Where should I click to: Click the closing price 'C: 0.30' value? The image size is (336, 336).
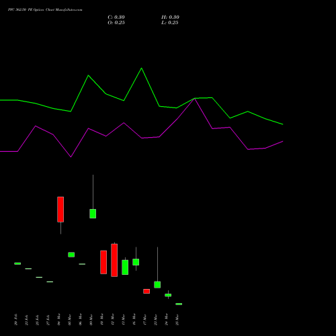(116, 17)
